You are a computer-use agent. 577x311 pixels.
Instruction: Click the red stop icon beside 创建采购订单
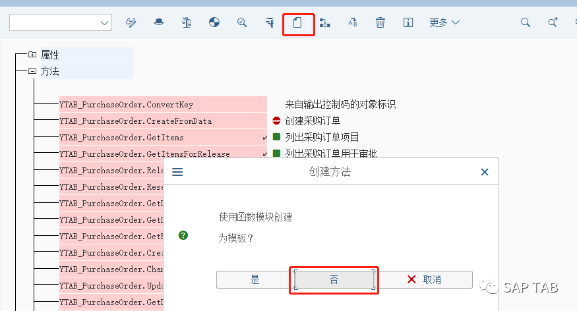tap(276, 121)
